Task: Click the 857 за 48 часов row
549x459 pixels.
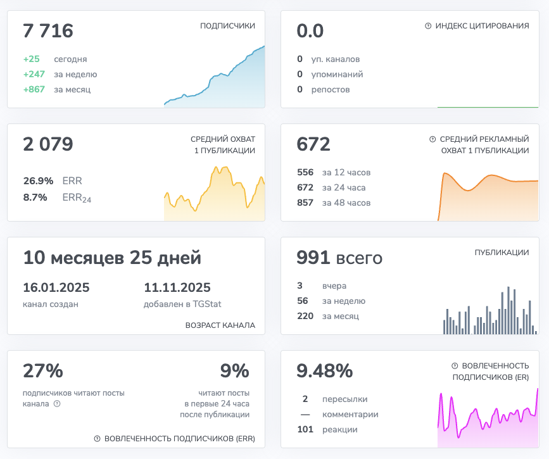Action: [x=333, y=203]
